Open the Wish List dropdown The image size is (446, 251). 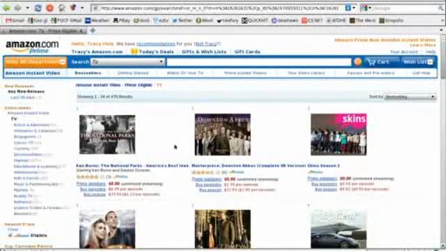click(x=418, y=62)
